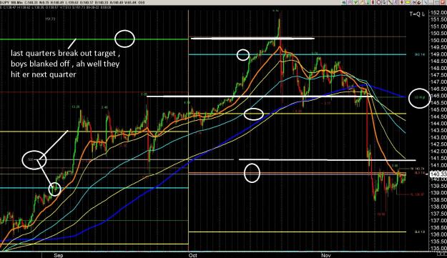This screenshot has height=258, width=447.
Task: Click the 152.00 price axis label
Action: (439, 13)
